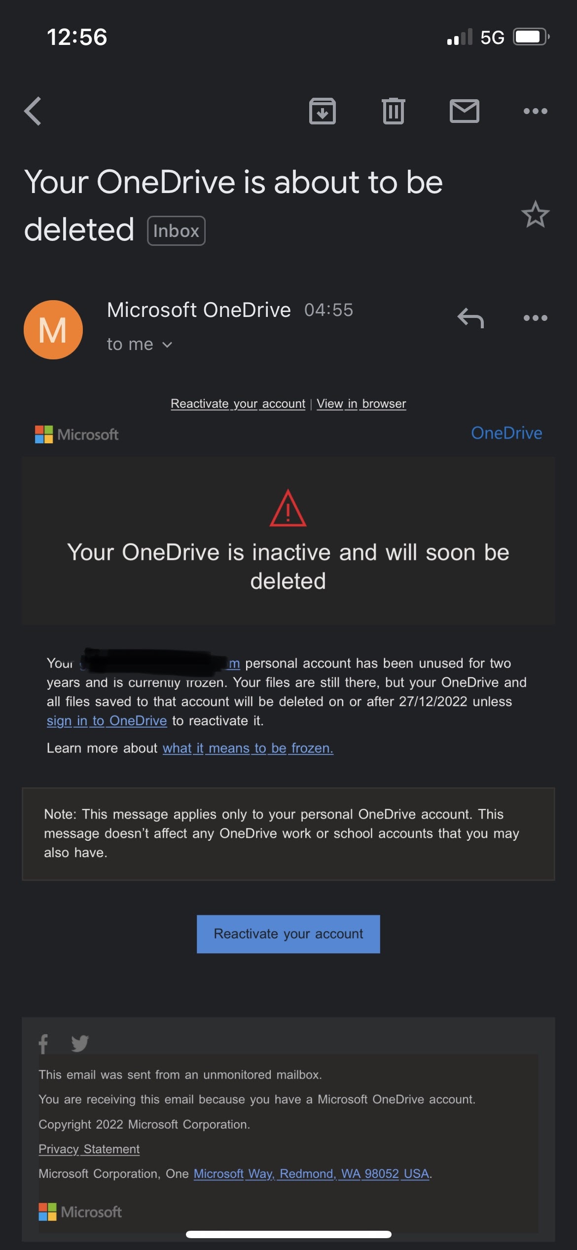Delete the email using the trash icon
The height and width of the screenshot is (1250, 577).
tap(393, 111)
